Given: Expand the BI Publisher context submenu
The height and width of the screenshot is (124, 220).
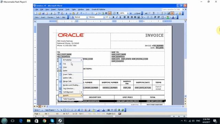Looking at the screenshot, I should click(70, 60).
